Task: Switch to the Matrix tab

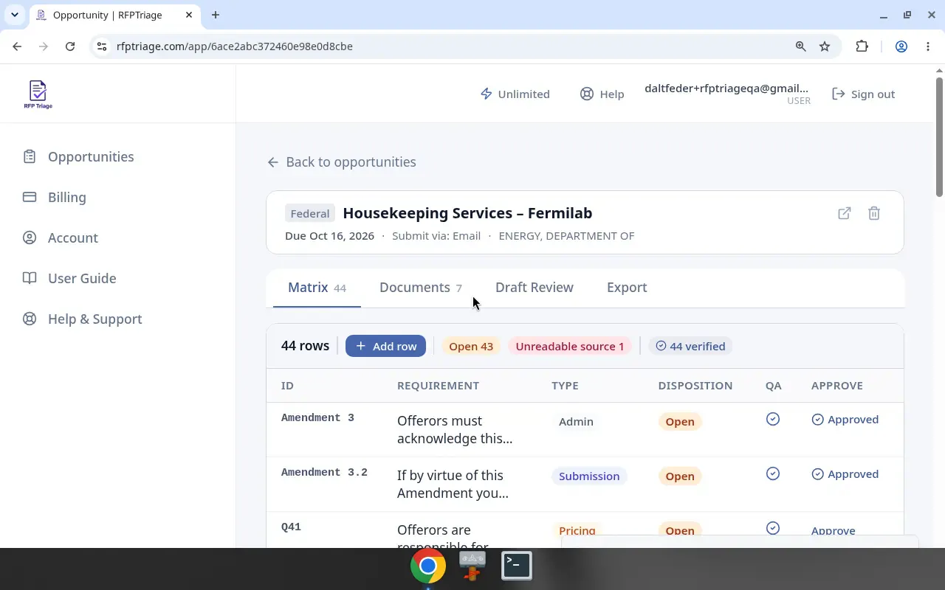Action: (x=317, y=288)
